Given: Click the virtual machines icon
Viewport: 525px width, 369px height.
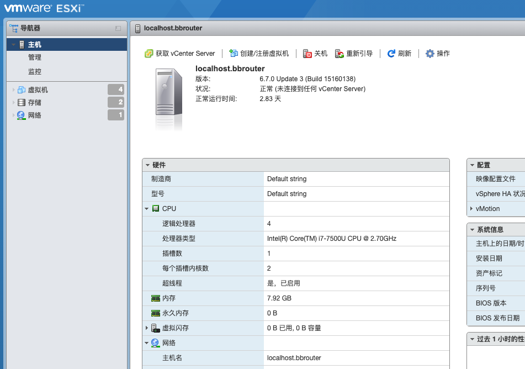Looking at the screenshot, I should pos(22,90).
